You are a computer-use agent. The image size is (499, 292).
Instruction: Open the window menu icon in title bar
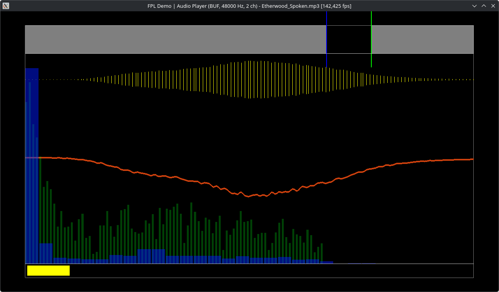pyautogui.click(x=6, y=6)
